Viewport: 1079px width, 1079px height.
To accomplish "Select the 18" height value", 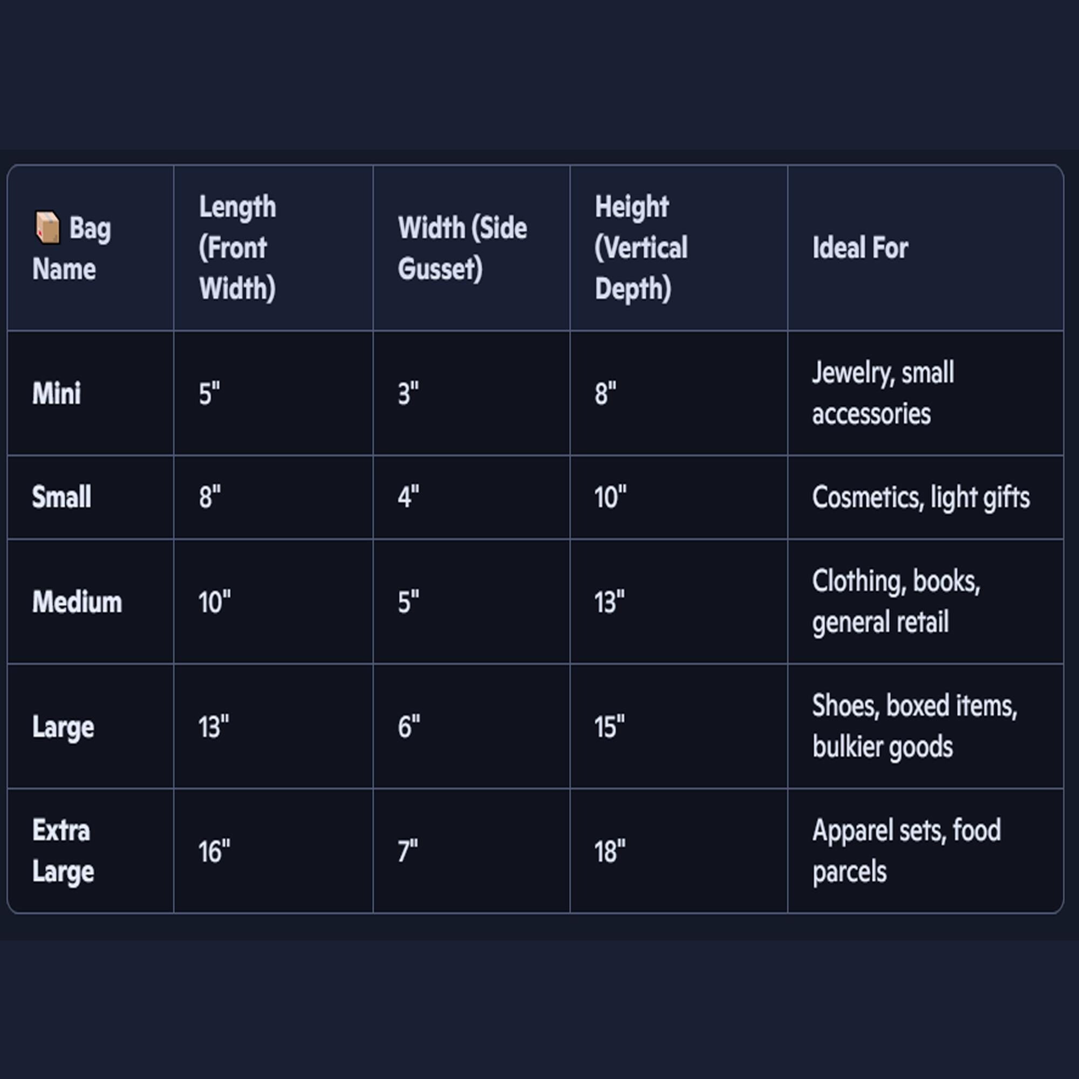I will [x=609, y=852].
